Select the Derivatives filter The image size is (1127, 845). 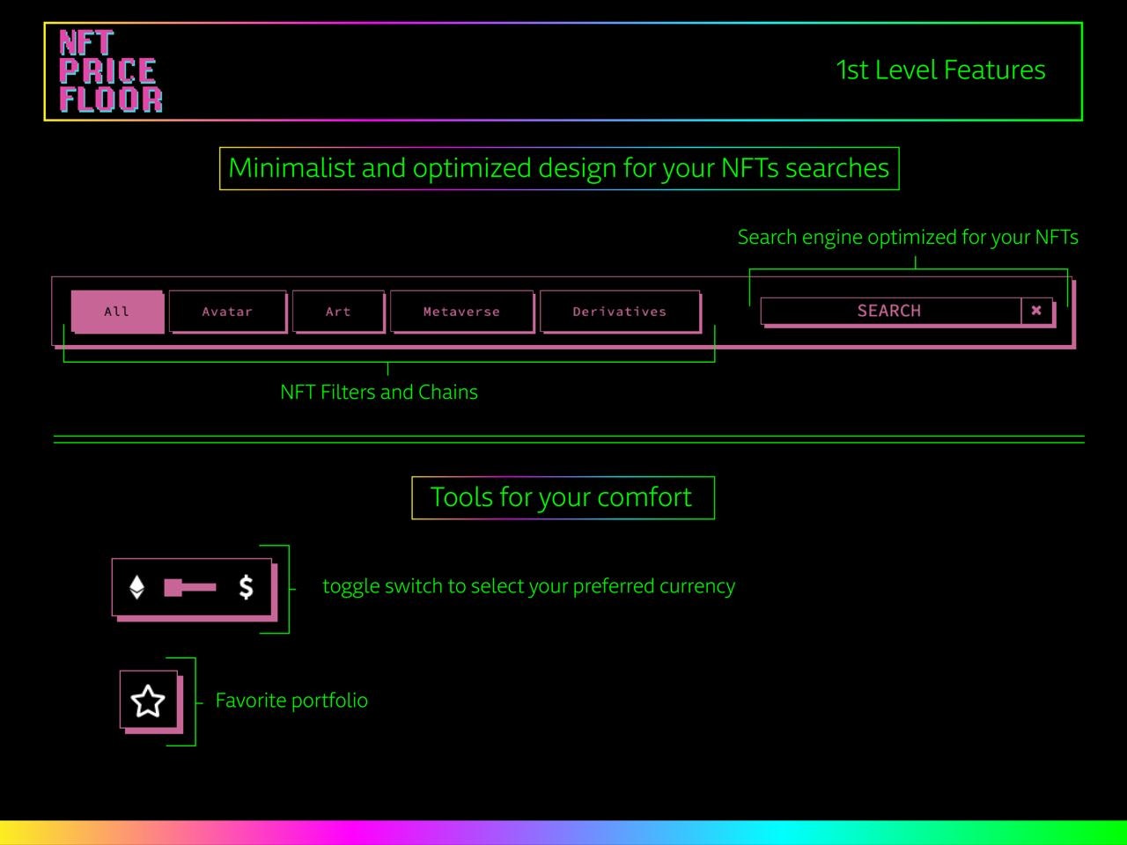[x=620, y=311]
